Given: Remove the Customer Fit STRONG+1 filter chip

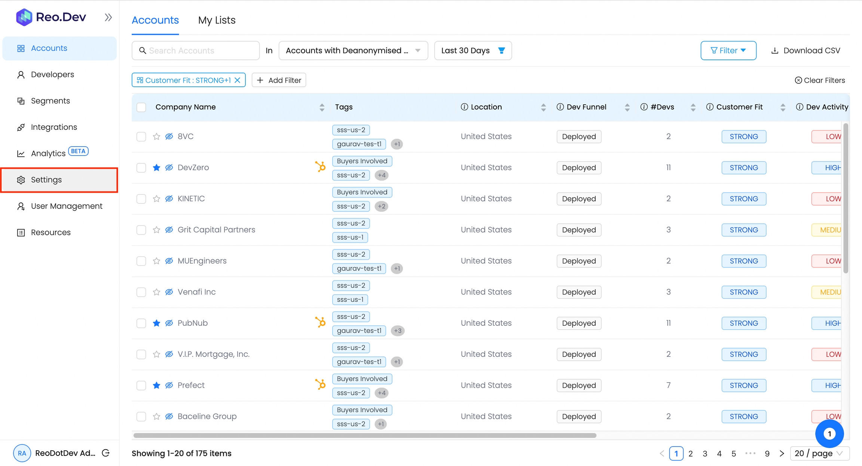Looking at the screenshot, I should 237,80.
